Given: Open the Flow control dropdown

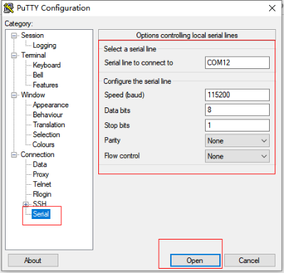Looking at the screenshot, I should coord(237,156).
